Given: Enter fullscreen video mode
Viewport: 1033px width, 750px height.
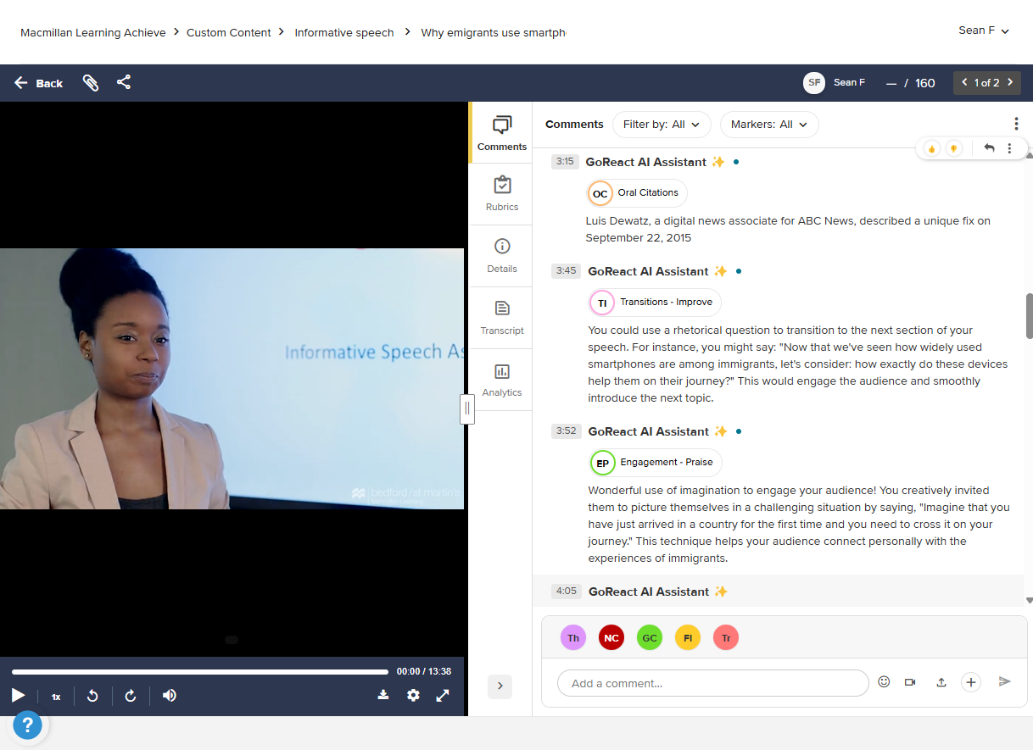Looking at the screenshot, I should (443, 696).
